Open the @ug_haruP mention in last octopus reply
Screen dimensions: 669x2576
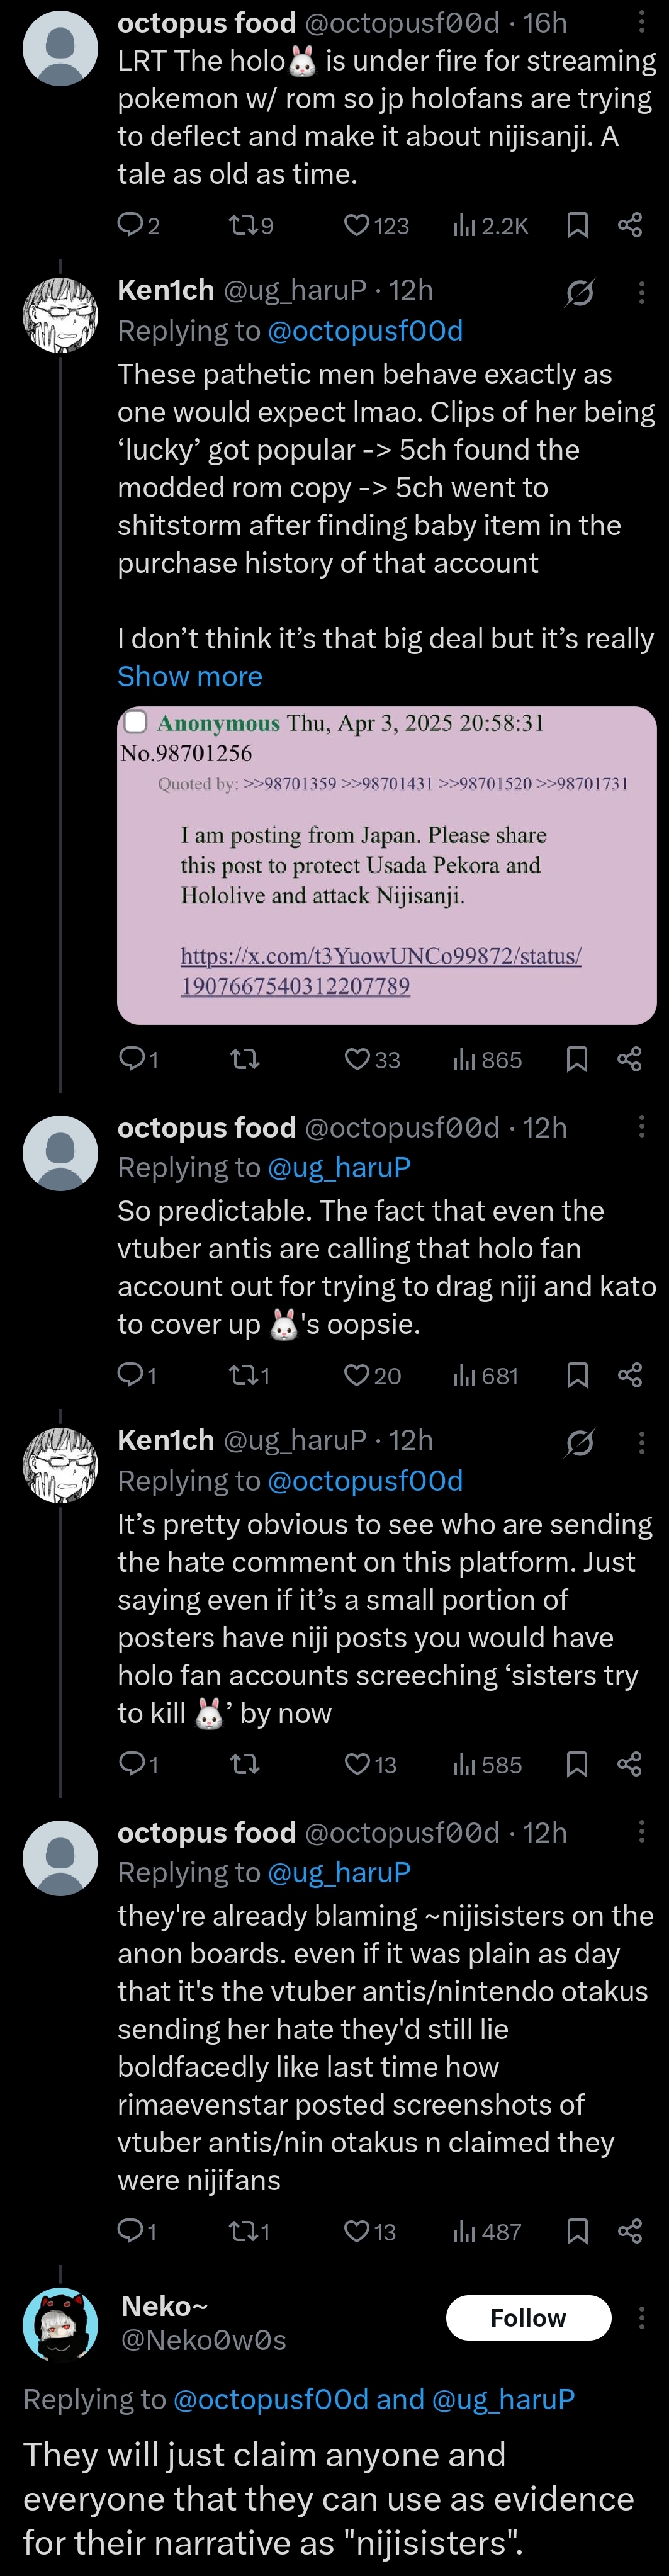339,1872
